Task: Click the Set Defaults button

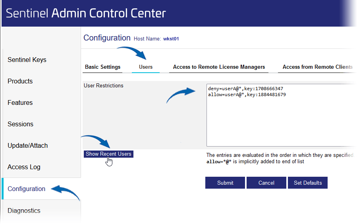Action: 308,183
